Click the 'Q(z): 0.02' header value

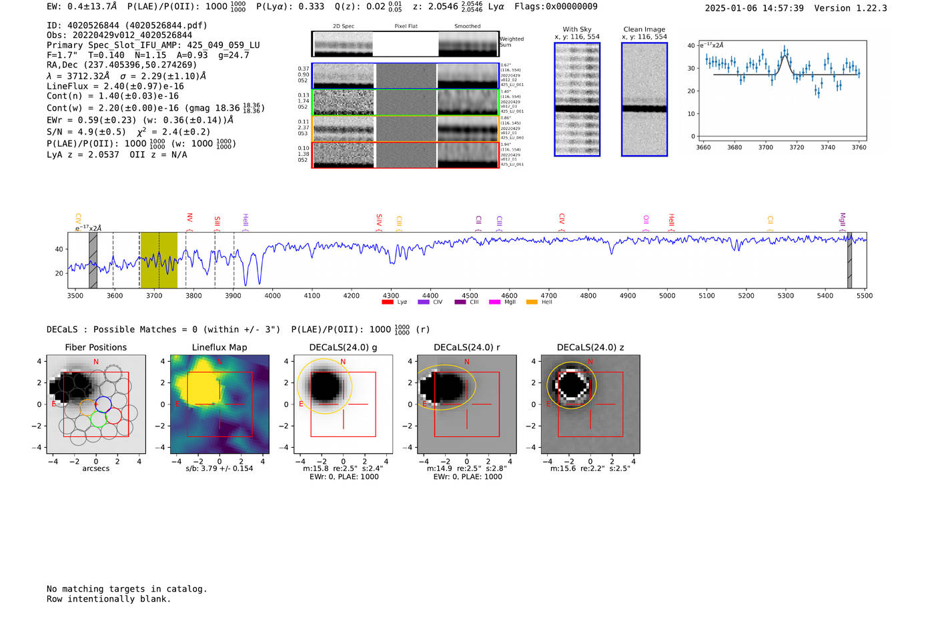point(360,7)
